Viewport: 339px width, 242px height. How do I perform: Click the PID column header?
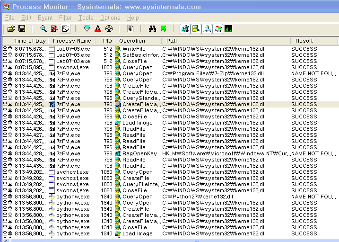point(105,41)
